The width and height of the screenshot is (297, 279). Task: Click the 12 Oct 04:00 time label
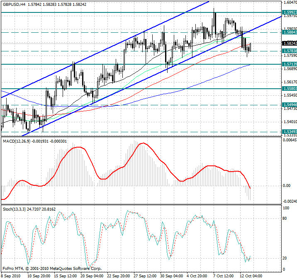(x=251, y=276)
